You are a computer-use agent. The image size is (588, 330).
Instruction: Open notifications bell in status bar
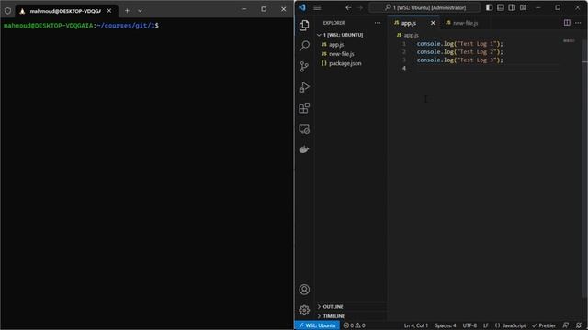(x=579, y=325)
